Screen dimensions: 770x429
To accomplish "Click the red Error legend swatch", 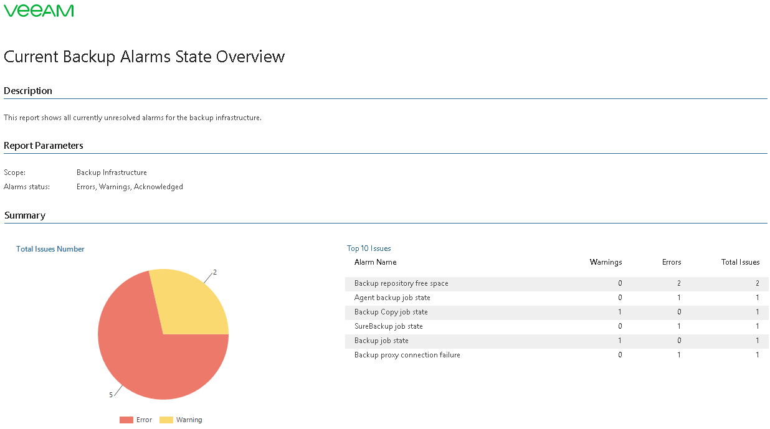I will point(126,420).
